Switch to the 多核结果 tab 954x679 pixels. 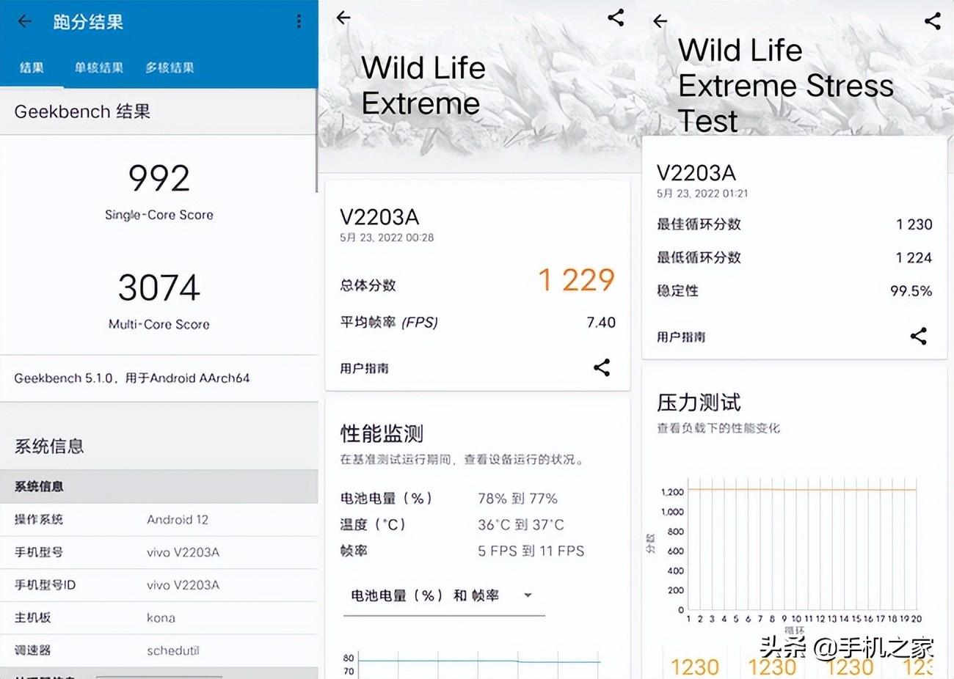coord(170,67)
